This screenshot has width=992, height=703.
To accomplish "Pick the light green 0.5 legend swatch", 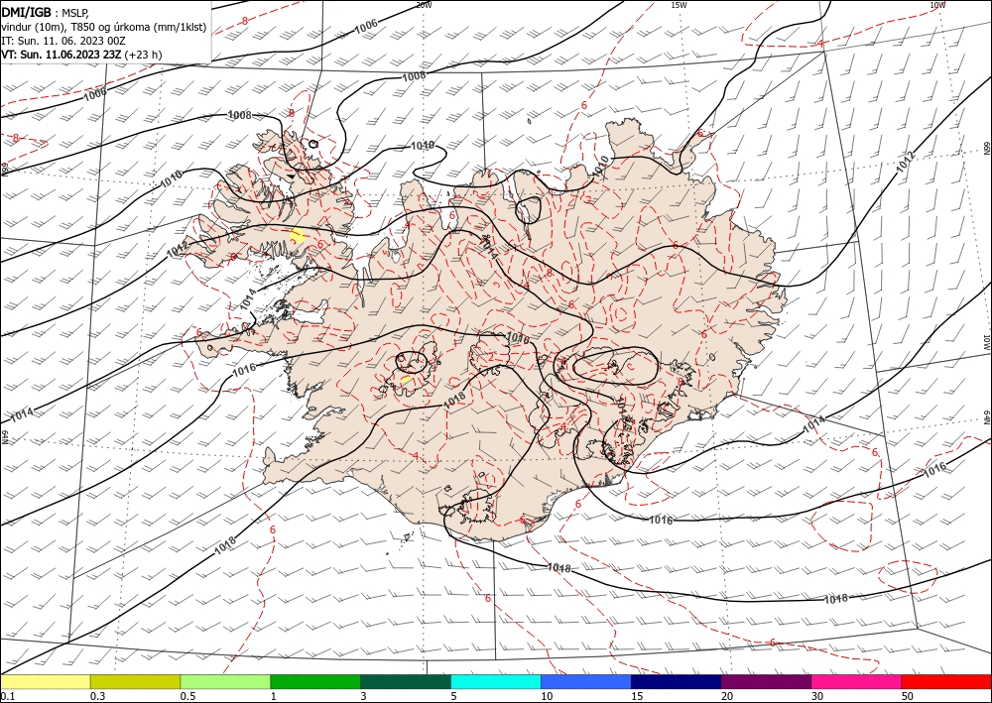I will click(x=225, y=681).
